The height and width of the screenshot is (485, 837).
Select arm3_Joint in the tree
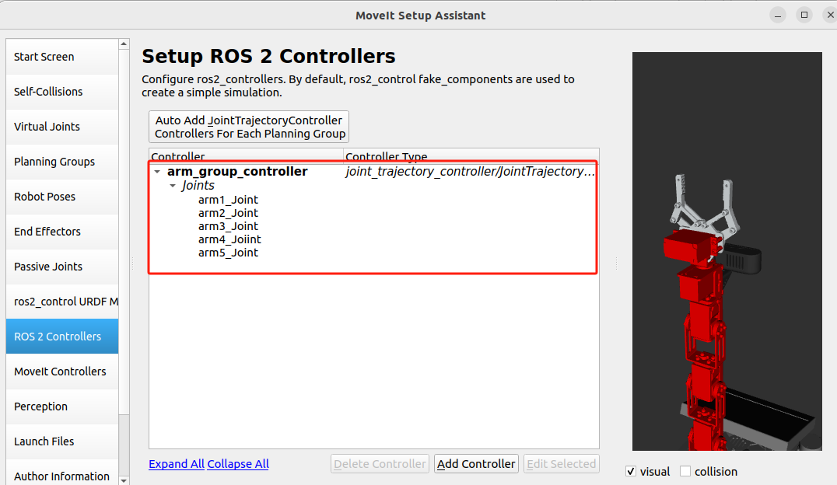[x=228, y=226]
